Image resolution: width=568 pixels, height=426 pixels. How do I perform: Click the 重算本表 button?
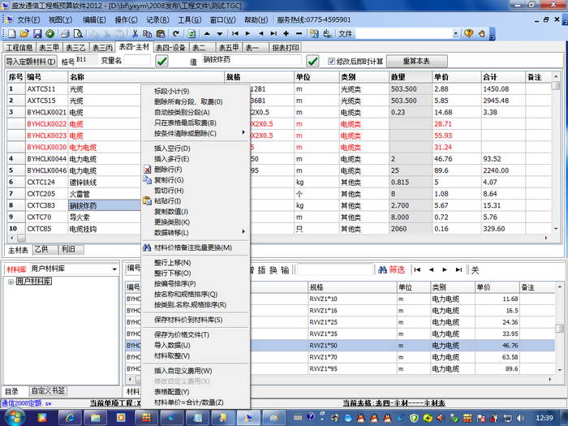coord(416,61)
